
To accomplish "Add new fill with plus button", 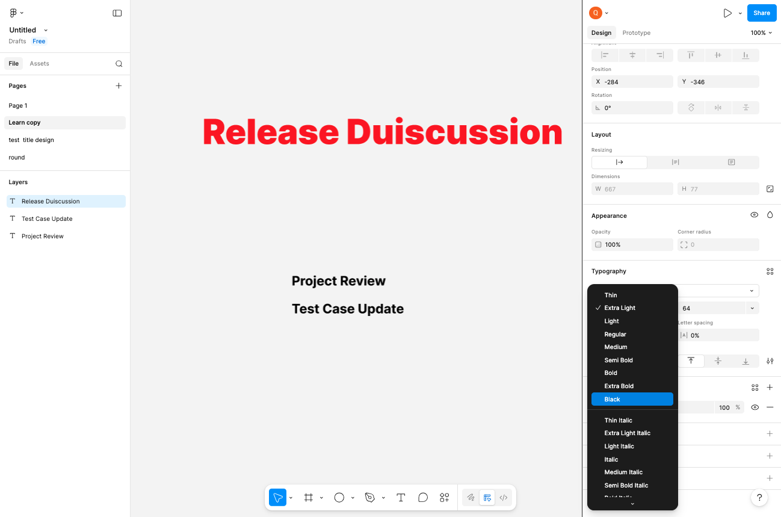I will point(770,388).
